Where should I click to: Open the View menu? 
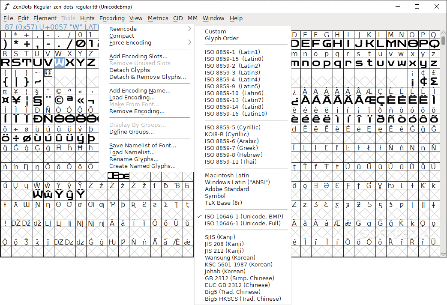[x=136, y=18]
